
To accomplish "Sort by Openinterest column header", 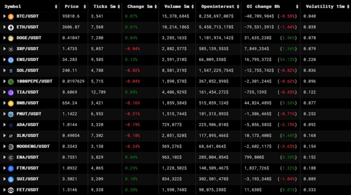I will (x=218, y=6).
